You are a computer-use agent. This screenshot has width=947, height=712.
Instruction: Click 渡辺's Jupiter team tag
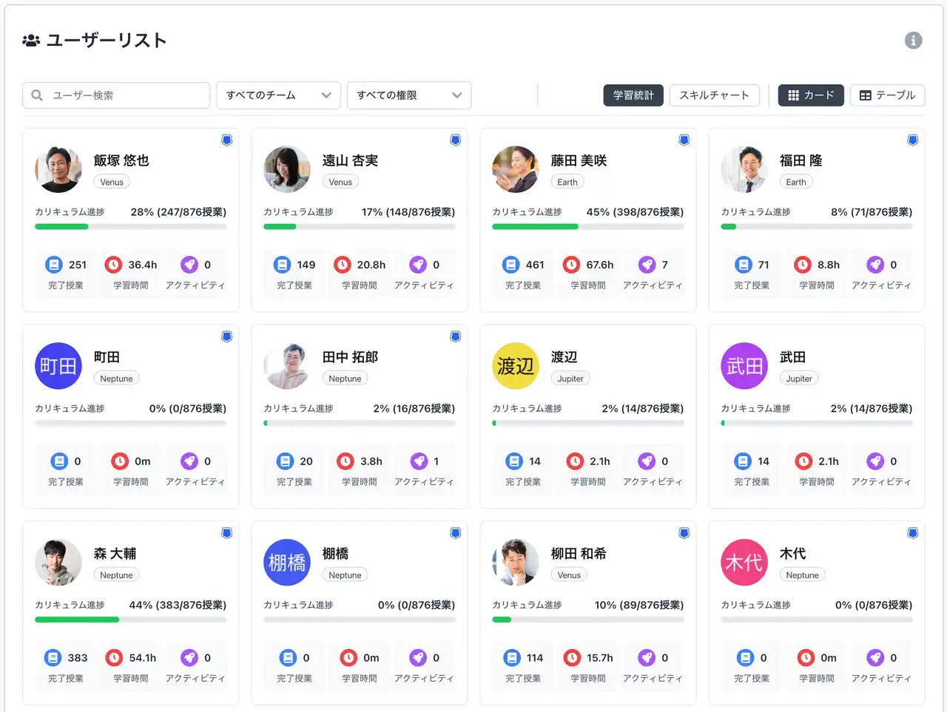[570, 379]
